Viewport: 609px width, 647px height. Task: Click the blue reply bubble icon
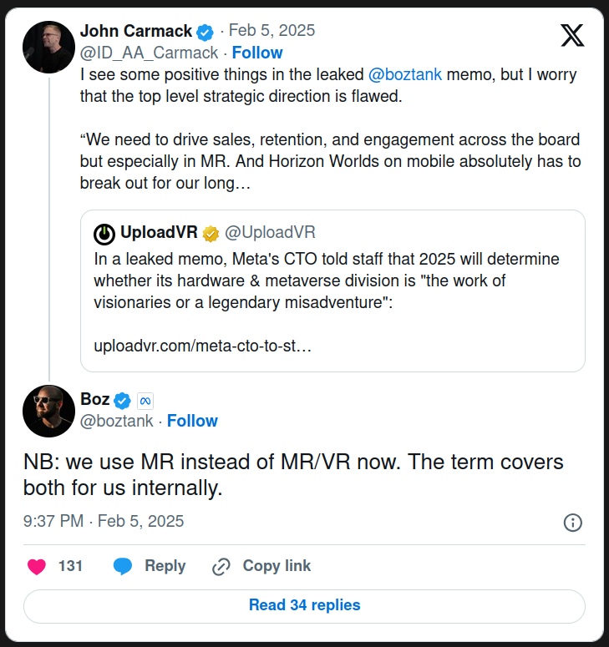point(123,566)
